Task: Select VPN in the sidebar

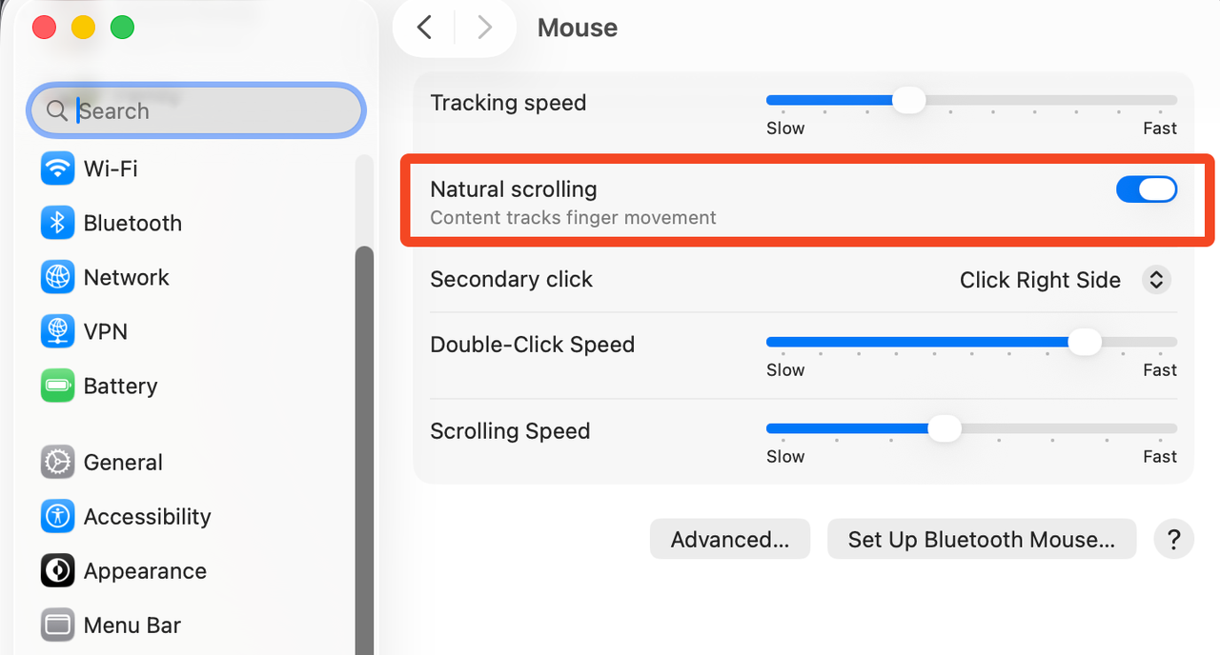Action: point(107,331)
